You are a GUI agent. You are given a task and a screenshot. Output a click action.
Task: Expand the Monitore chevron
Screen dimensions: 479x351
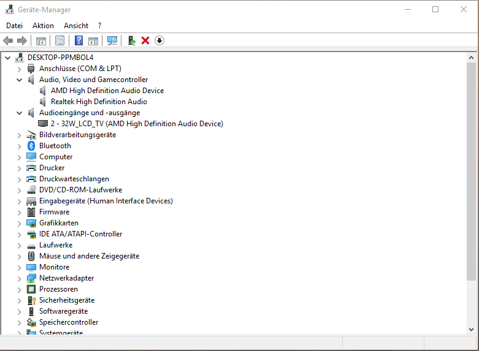pos(19,267)
